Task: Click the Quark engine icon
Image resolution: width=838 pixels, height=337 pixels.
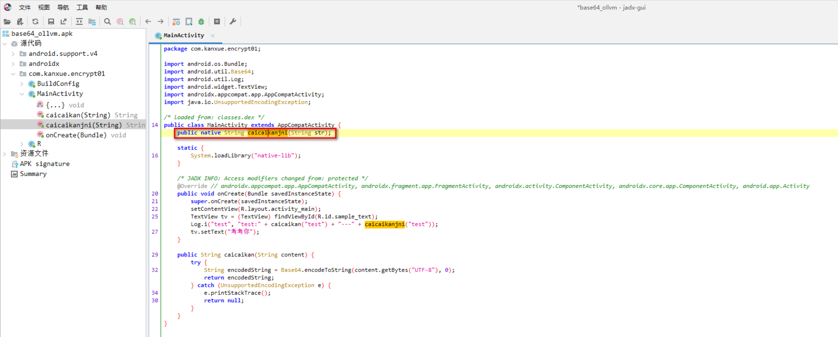Action: 189,22
